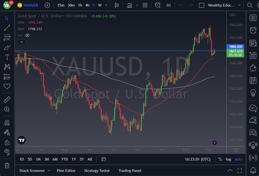The width and height of the screenshot is (259, 176).
Task: Open the public chats cloud icon
Action: point(253,108)
